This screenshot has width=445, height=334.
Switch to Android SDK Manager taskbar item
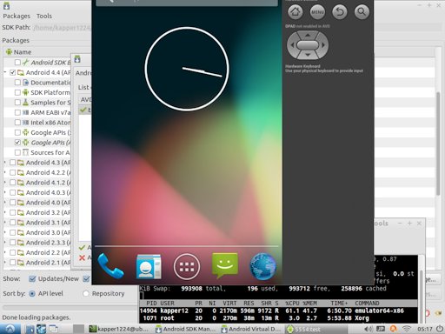coord(185,329)
